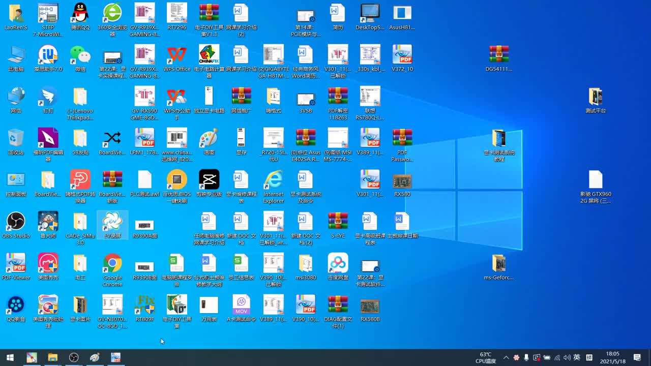The image size is (651, 366).
Task: Open the 电子电路计算器 CHINAFIX icon
Action: (x=209, y=62)
